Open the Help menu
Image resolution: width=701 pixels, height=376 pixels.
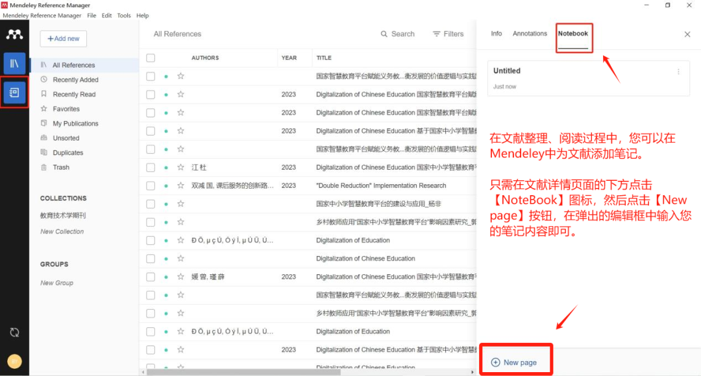[142, 15]
